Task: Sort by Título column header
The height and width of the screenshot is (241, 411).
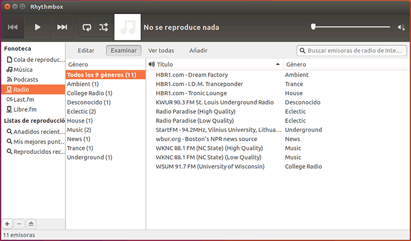Action: (x=219, y=65)
